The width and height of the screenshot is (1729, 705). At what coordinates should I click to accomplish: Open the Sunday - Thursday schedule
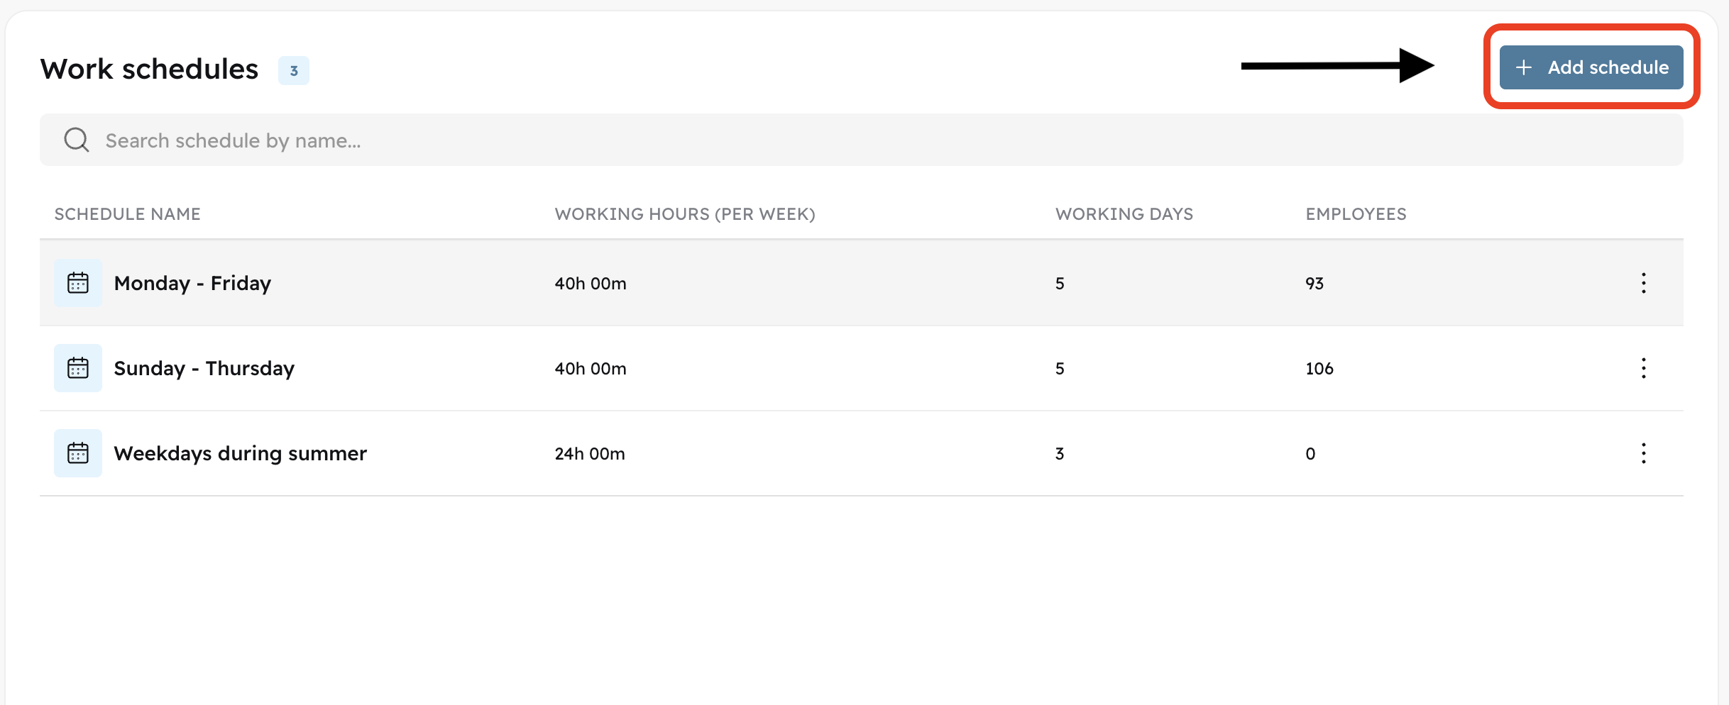(204, 368)
